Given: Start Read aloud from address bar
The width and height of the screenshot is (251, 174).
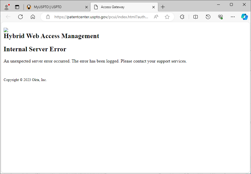Looking at the screenshot, I should point(156,17).
